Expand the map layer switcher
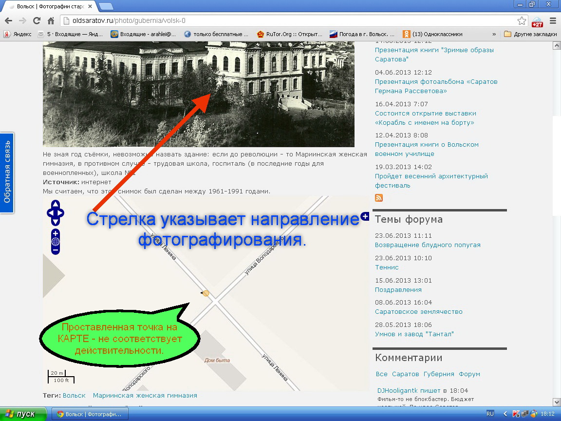561x421 pixels. click(x=365, y=215)
